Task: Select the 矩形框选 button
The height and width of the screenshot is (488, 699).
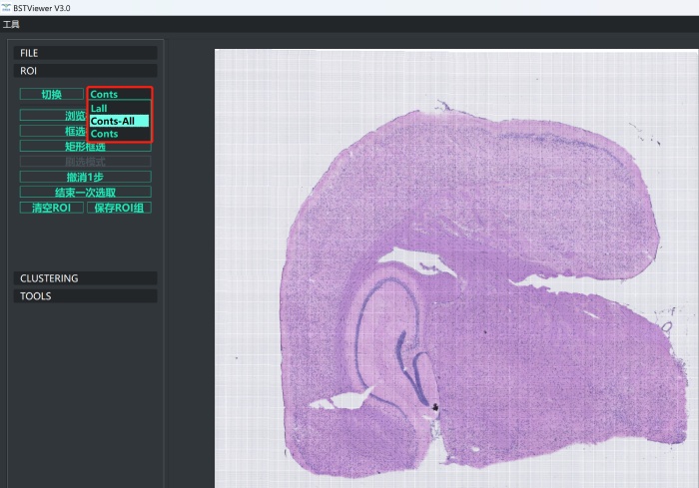Action: [85, 146]
